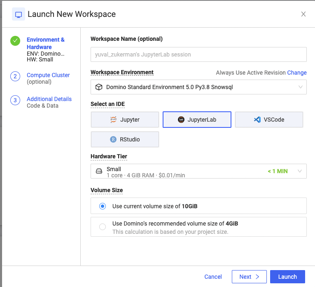315x287 pixels.
Task: Click the green checkmark step icon
Action: pyautogui.click(x=15, y=41)
